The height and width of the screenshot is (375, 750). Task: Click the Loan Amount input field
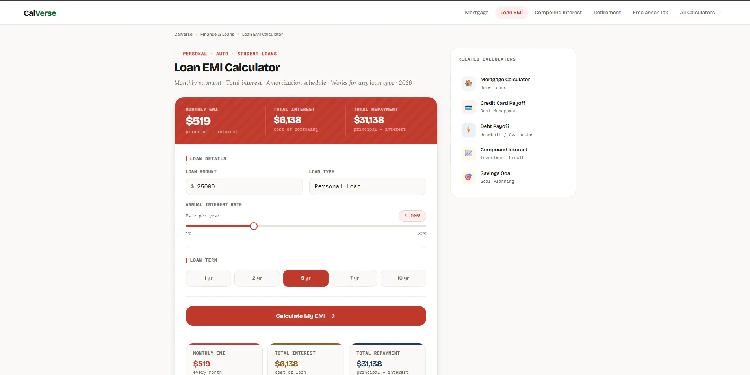[x=244, y=186]
